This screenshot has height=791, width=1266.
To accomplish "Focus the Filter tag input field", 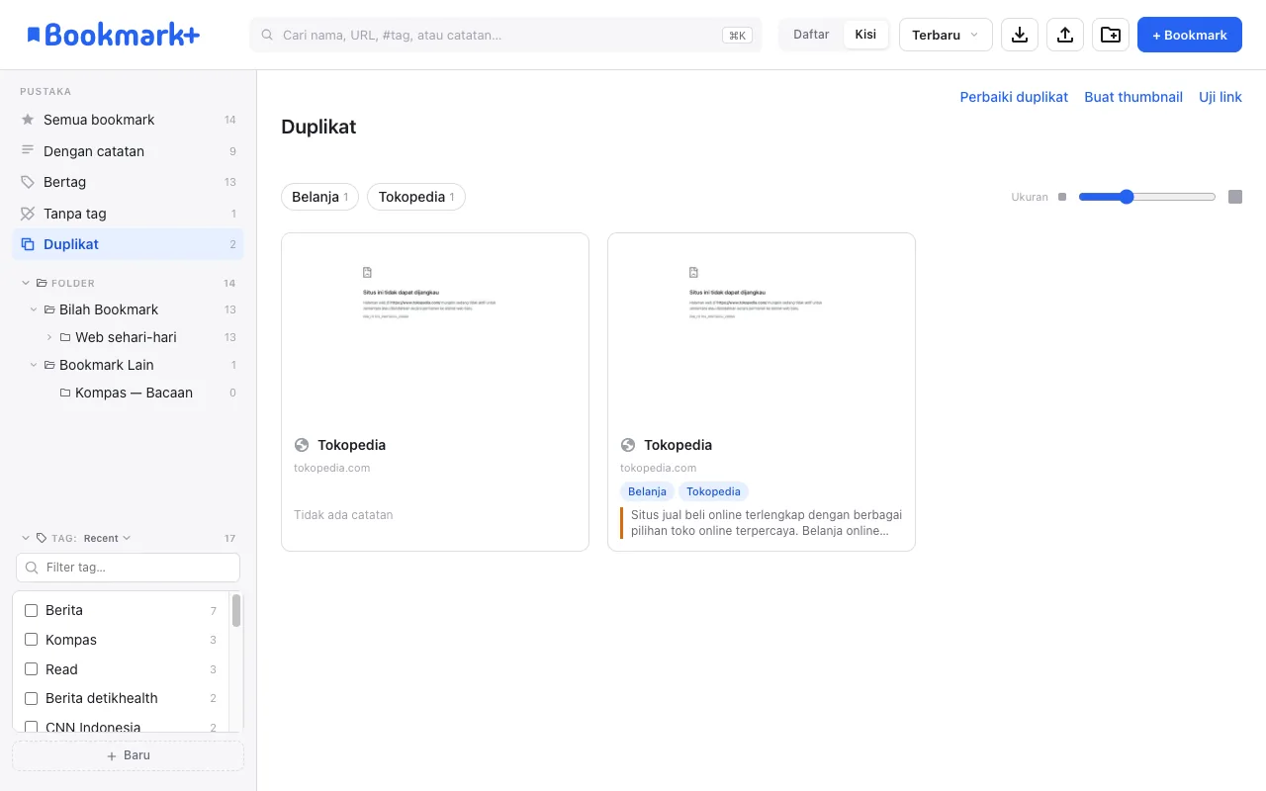I will coord(128,568).
